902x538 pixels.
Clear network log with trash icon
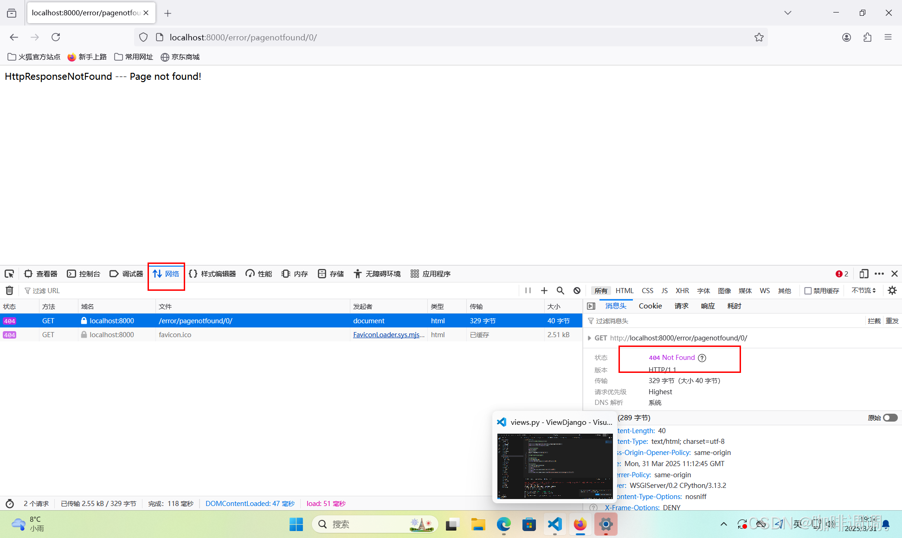pyautogui.click(x=9, y=290)
